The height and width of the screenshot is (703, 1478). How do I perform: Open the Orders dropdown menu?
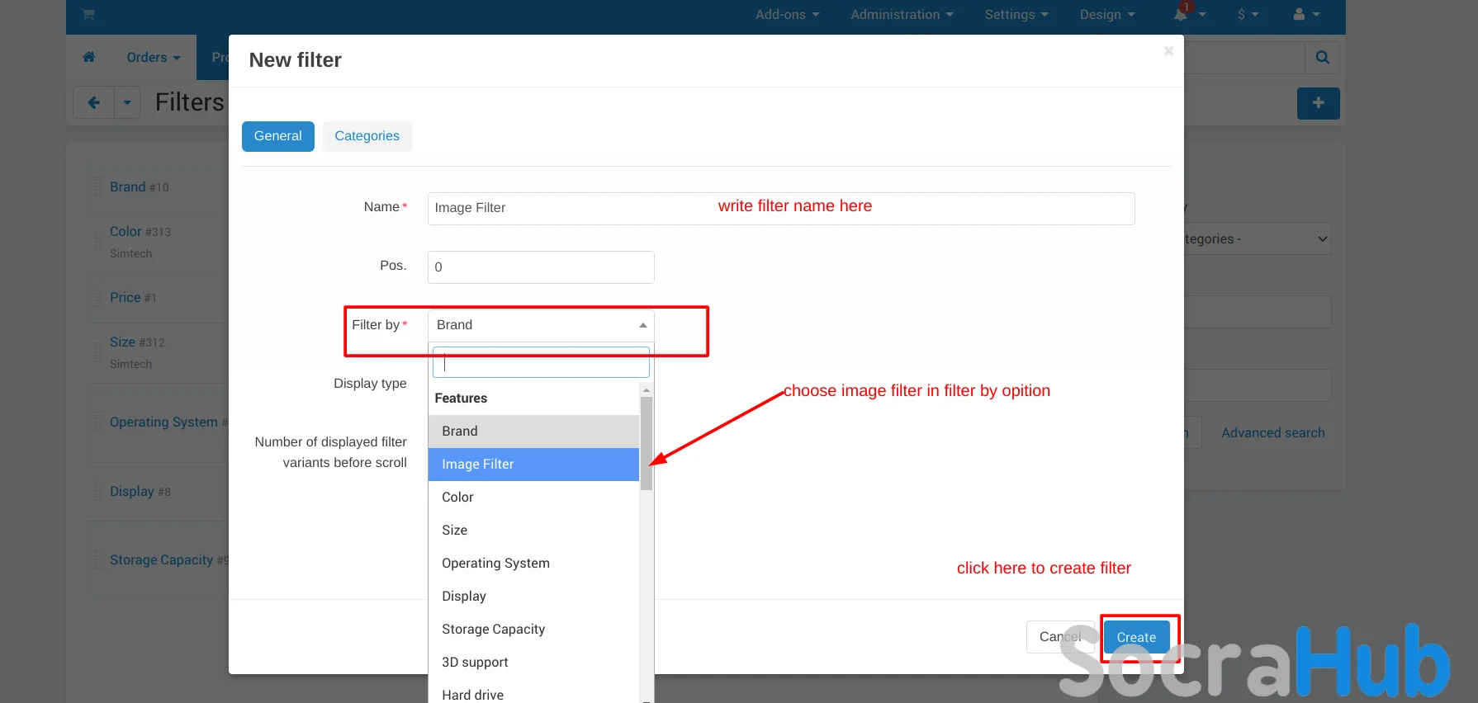(153, 58)
